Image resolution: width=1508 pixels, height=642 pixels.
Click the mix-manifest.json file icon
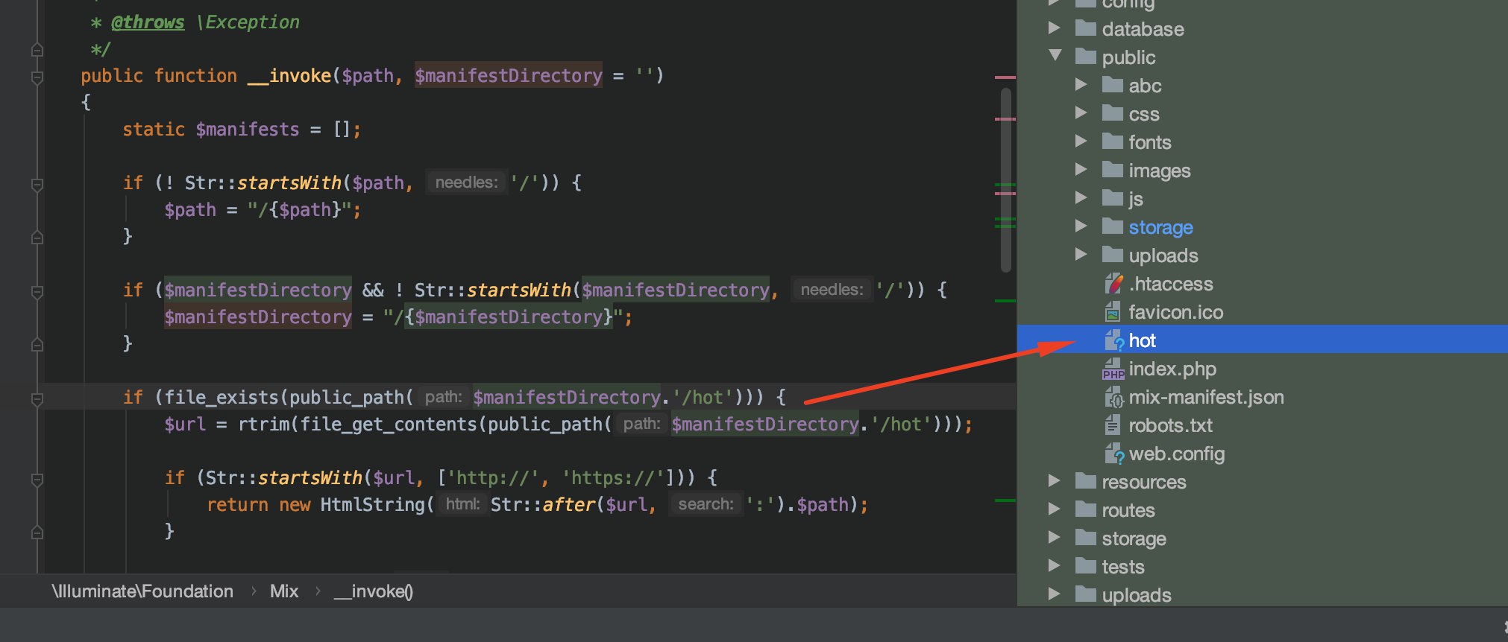(x=1113, y=397)
